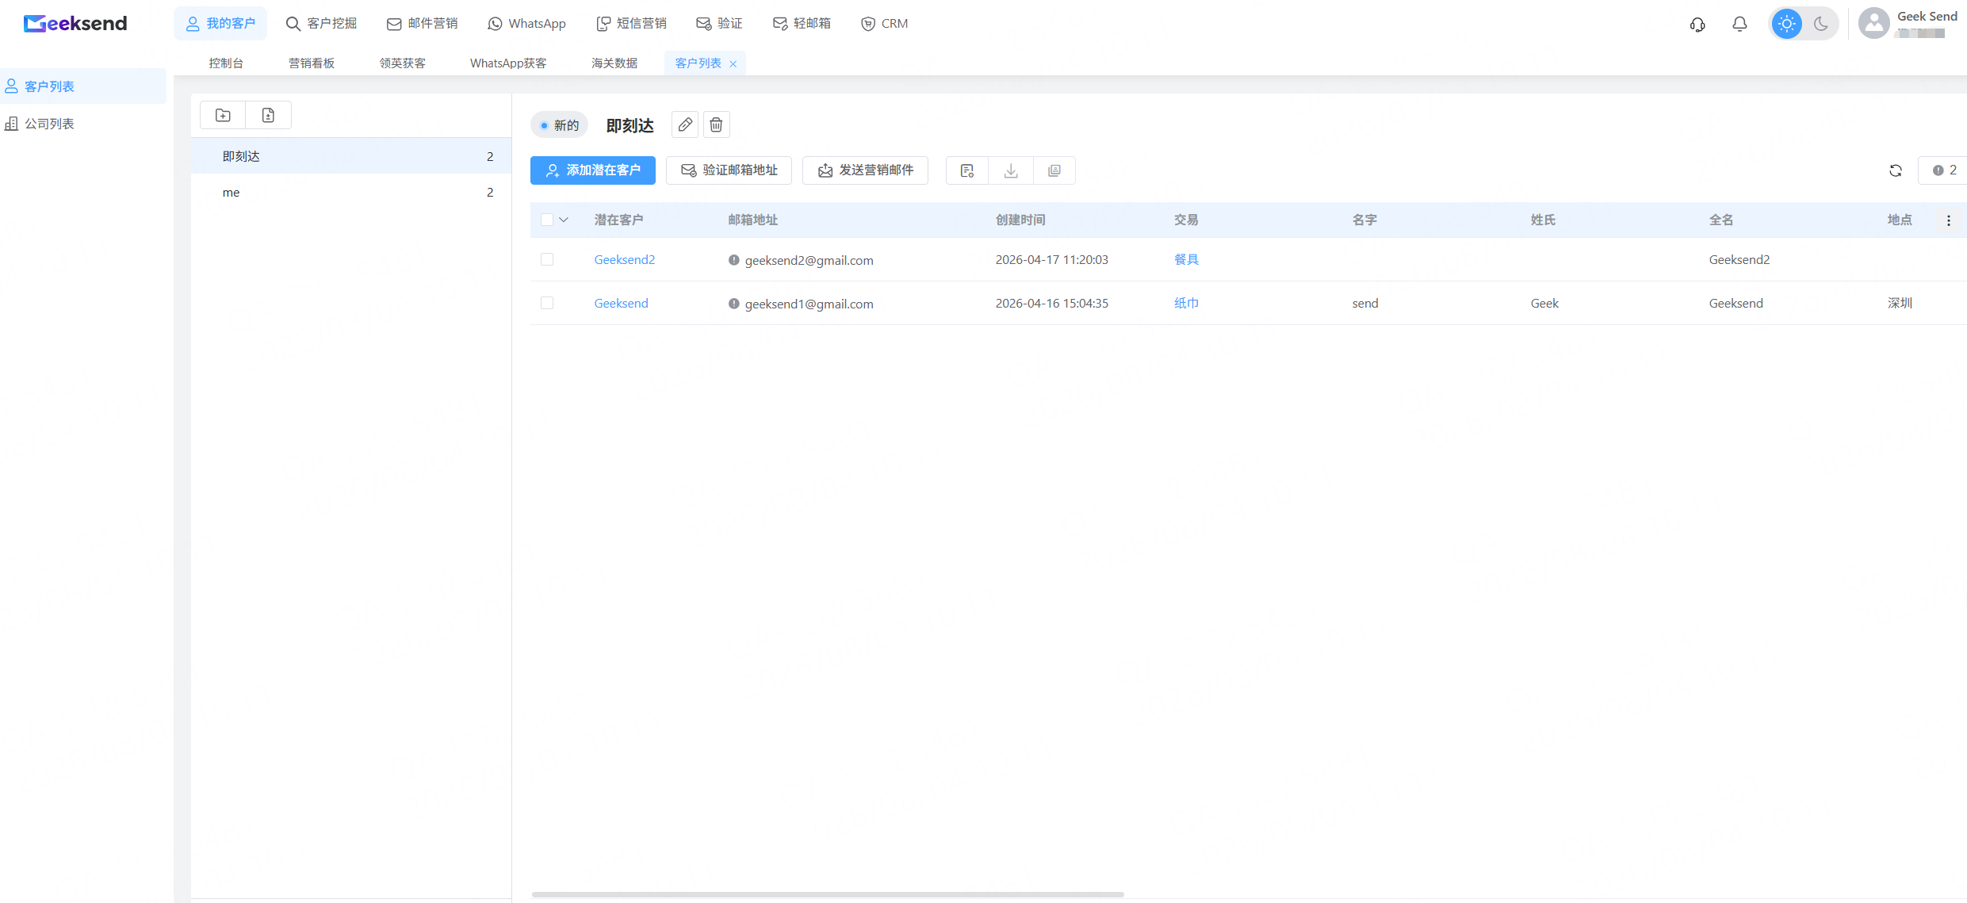Open notifications bell icon
1967x903 pixels.
pyautogui.click(x=1739, y=25)
